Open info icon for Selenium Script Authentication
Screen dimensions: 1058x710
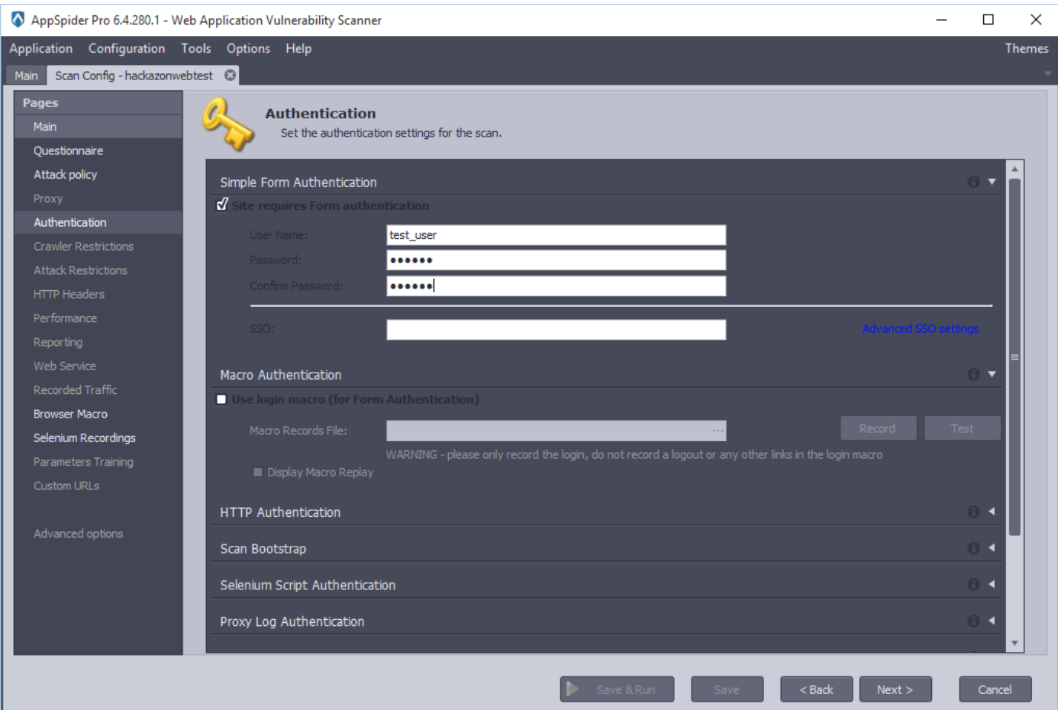[x=973, y=584]
